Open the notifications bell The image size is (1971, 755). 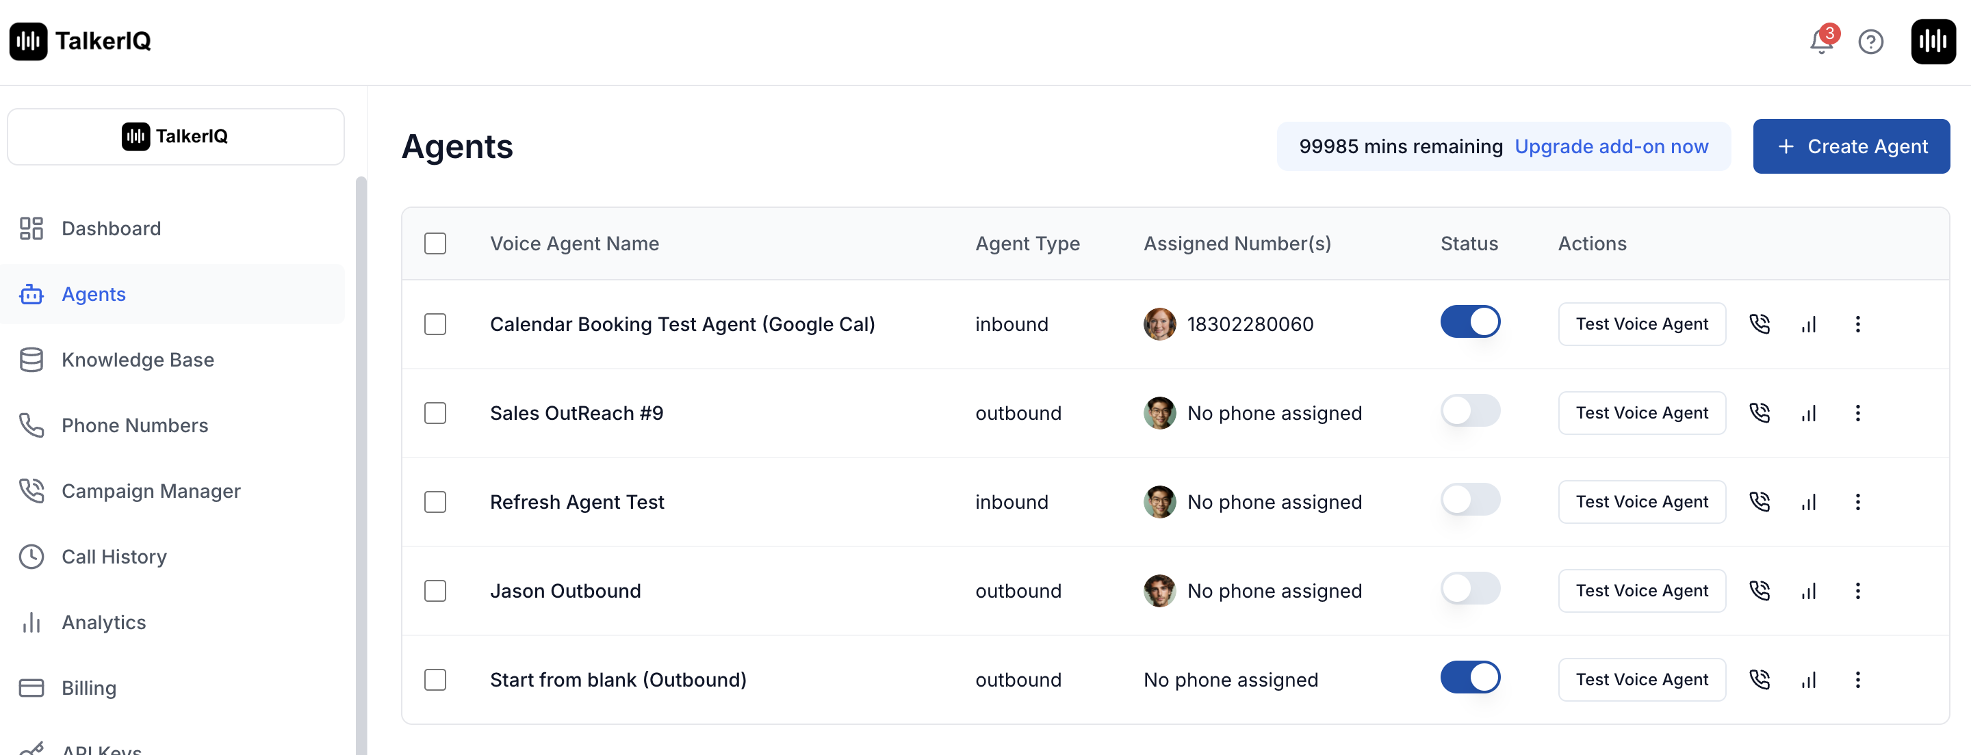1821,41
